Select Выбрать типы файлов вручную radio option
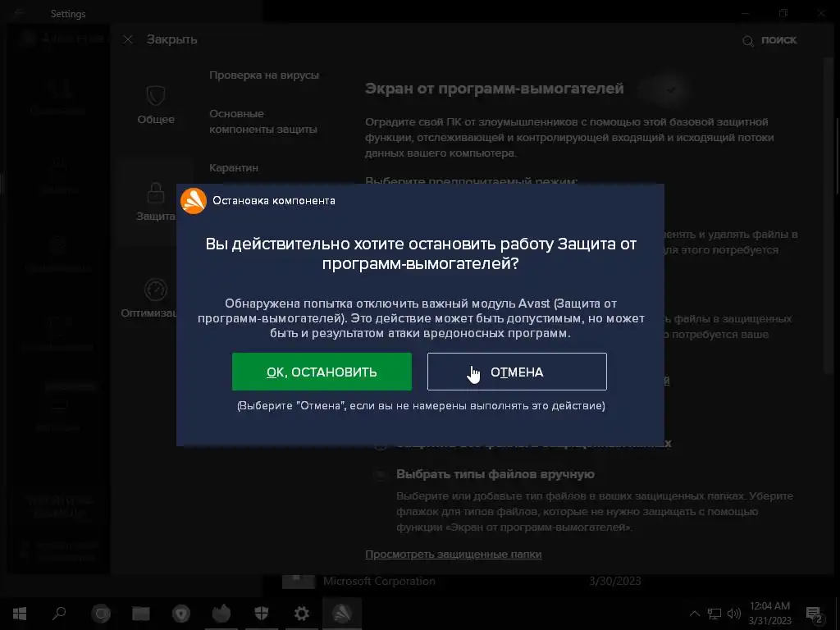Viewport: 840px width, 630px height. point(381,474)
